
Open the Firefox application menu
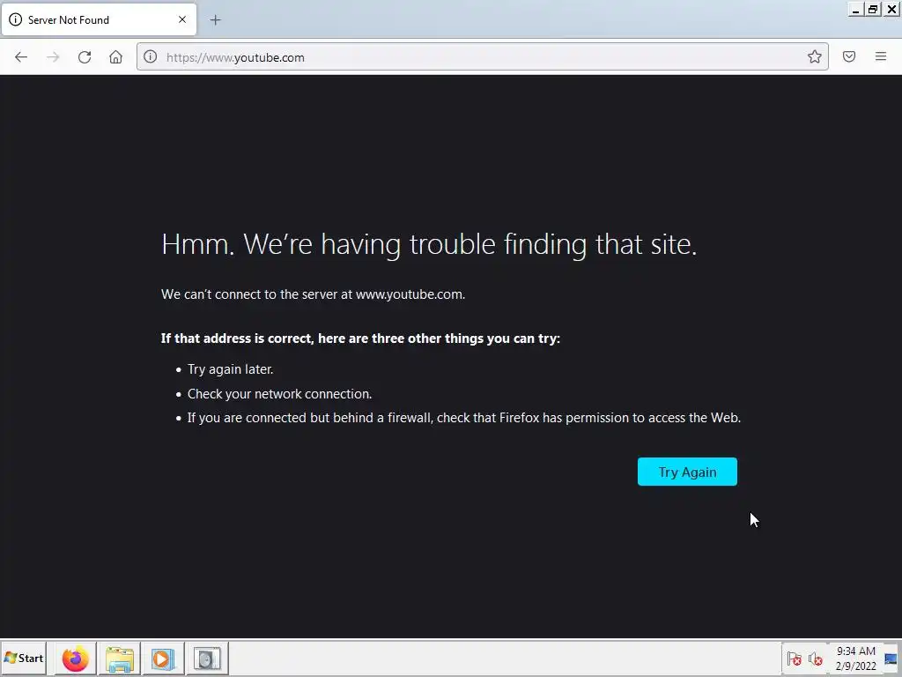[881, 56]
